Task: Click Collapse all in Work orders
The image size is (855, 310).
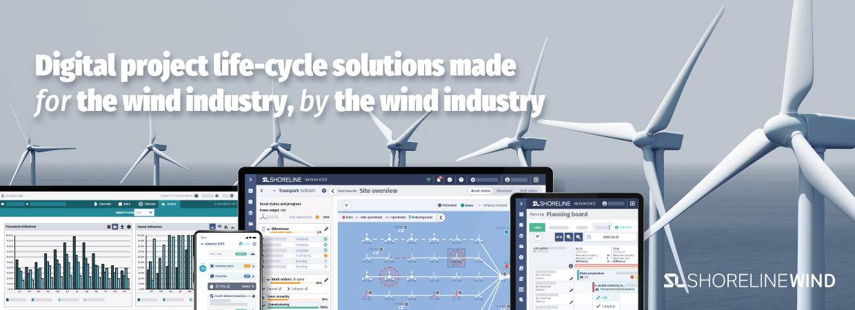Action: (297, 289)
